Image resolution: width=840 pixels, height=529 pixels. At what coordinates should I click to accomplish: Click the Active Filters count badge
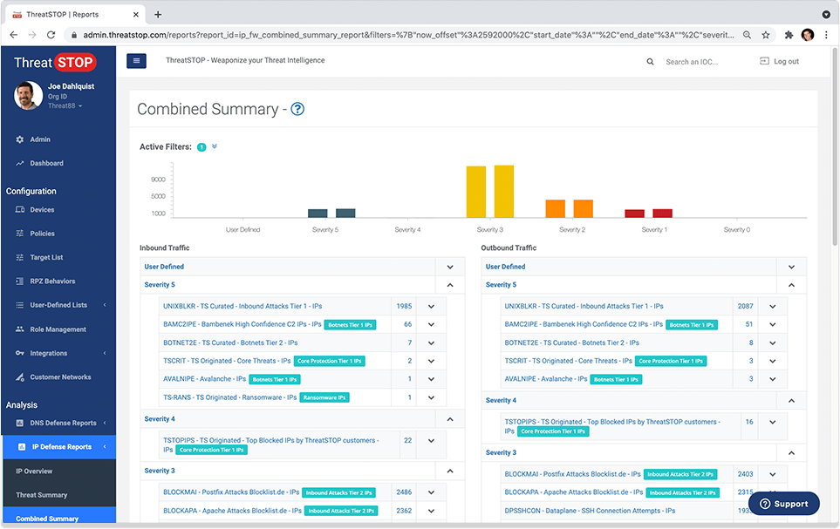tap(201, 147)
